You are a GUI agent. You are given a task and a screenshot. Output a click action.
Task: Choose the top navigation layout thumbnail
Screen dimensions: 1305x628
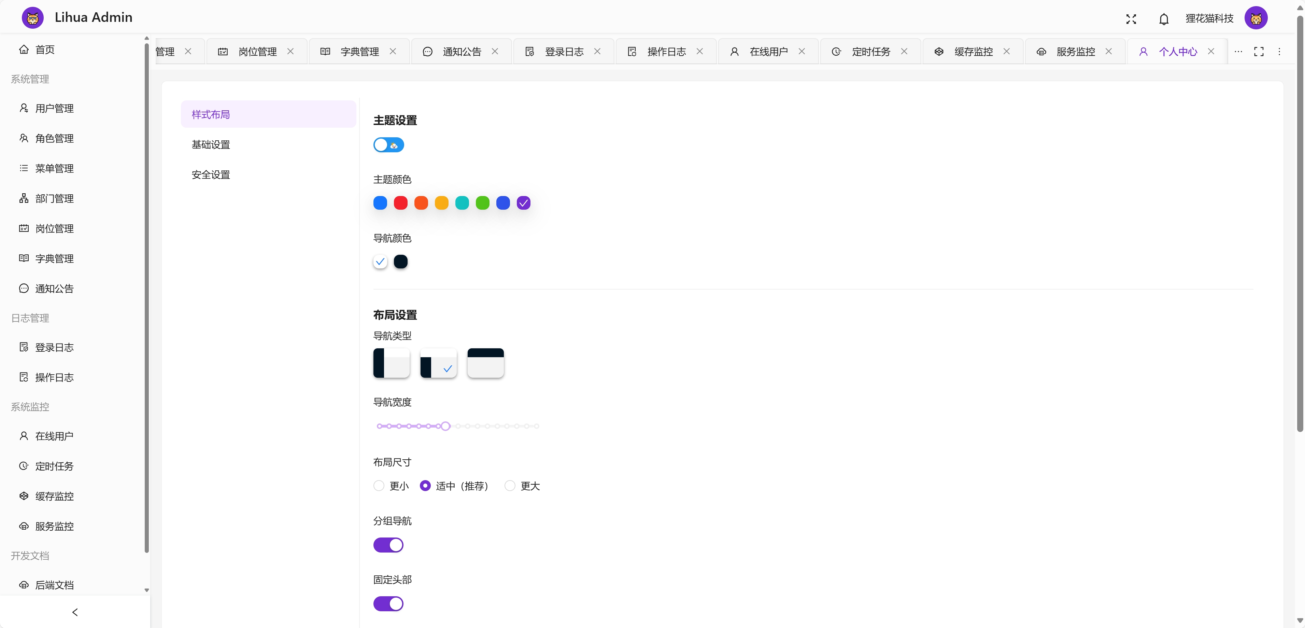[x=485, y=362]
